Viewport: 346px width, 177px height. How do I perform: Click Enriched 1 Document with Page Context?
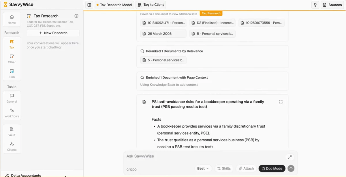click(177, 78)
